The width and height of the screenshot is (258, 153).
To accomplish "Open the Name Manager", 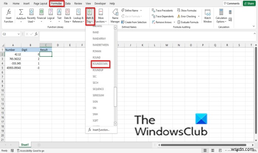I will pos(115,16).
